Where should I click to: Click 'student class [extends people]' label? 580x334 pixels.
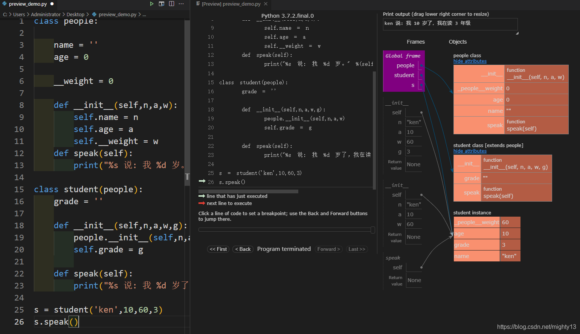tap(488, 145)
